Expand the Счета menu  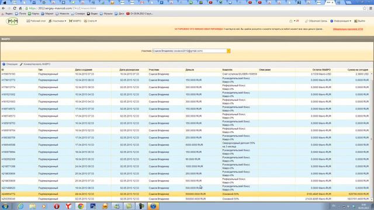coord(91,21)
